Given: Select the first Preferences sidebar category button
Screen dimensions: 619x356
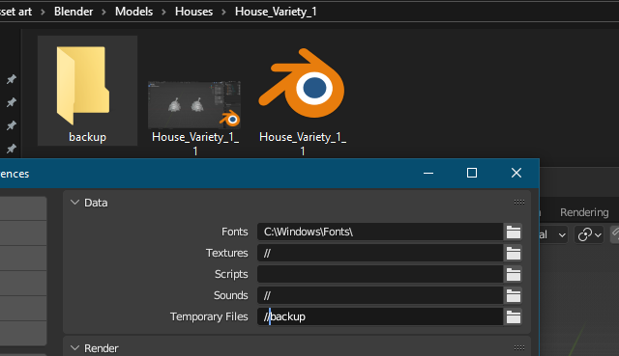Looking at the screenshot, I should click(23, 208).
